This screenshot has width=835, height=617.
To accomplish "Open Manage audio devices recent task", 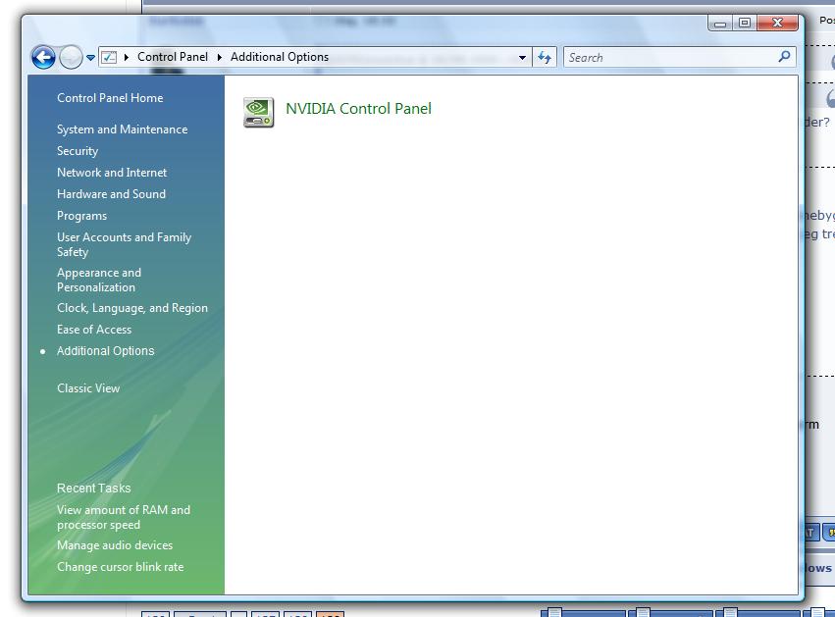I will click(x=115, y=545).
